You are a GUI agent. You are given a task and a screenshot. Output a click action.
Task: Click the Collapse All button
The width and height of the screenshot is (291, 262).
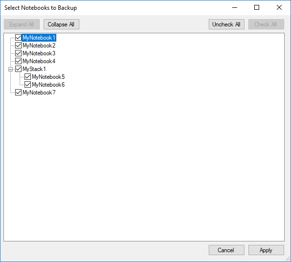pos(61,24)
